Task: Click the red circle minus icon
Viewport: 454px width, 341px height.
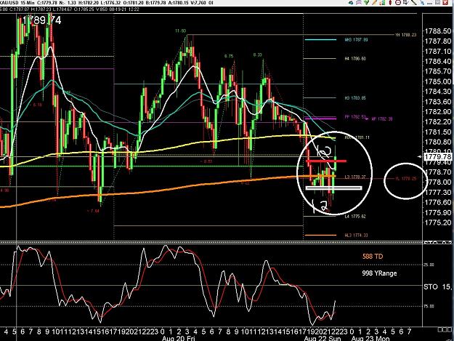Action: pos(398,3)
